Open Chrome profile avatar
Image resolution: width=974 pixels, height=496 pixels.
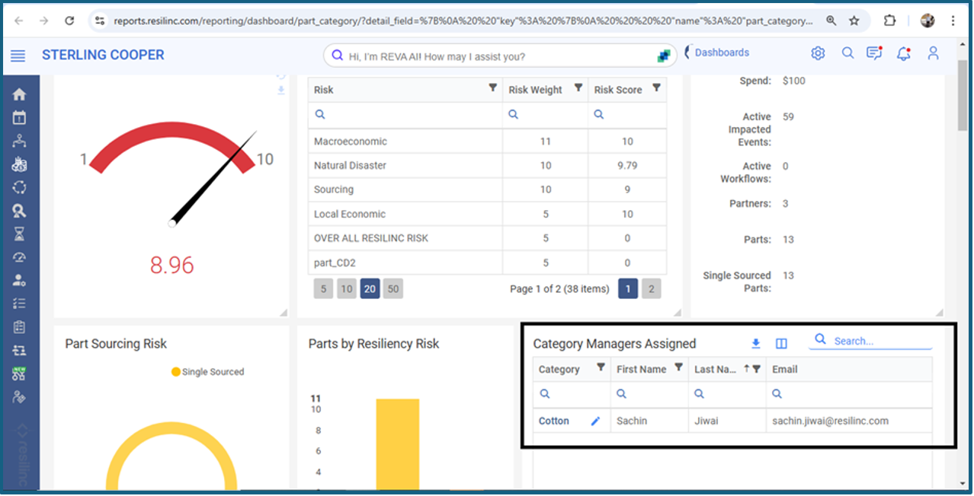(x=928, y=21)
